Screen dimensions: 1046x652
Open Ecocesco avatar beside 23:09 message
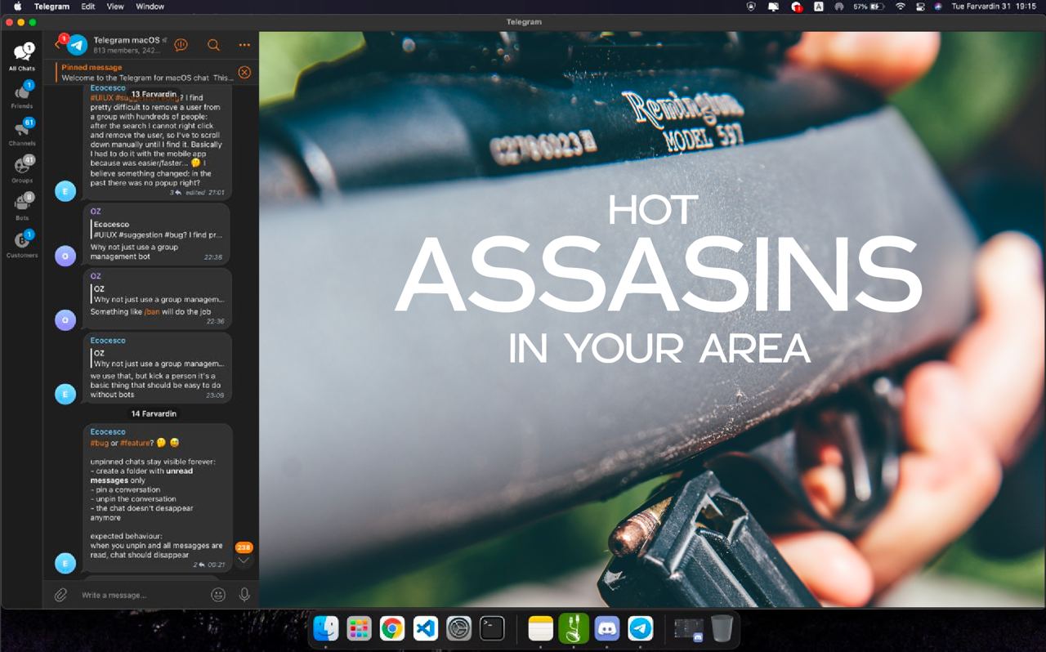65,394
